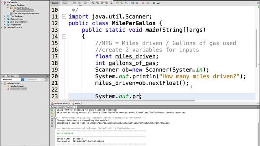Click the Toggle Bookmark icon
Image resolution: width=260 pixels, height=146 pixels.
coord(126,3)
